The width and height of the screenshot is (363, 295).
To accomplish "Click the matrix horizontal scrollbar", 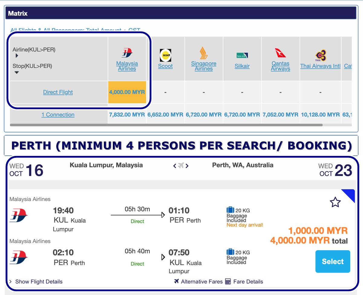I will click(x=166, y=125).
